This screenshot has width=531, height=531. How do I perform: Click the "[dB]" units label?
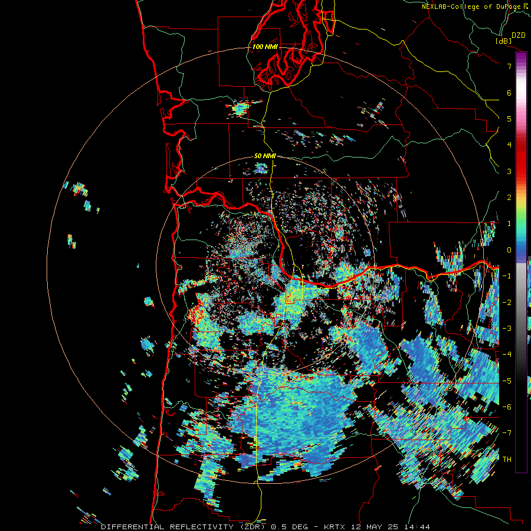coord(503,41)
